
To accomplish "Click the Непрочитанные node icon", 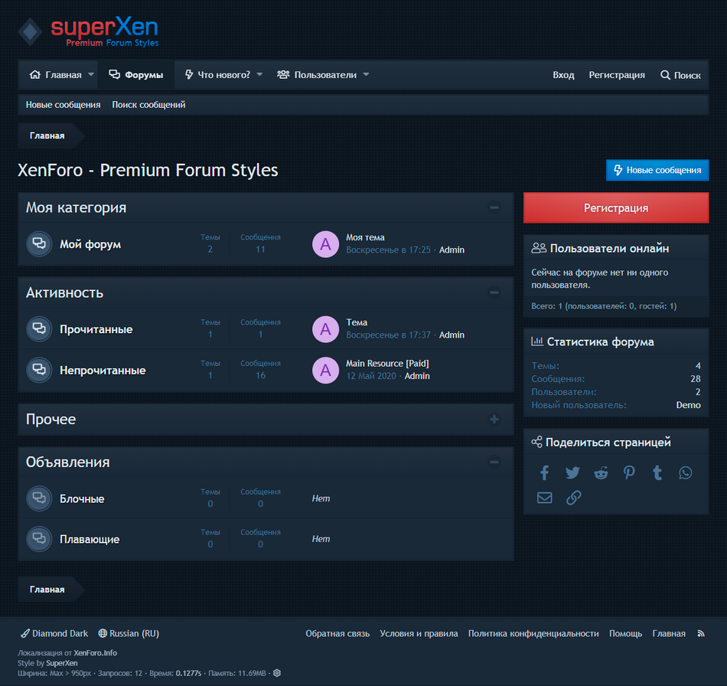I will (x=39, y=370).
